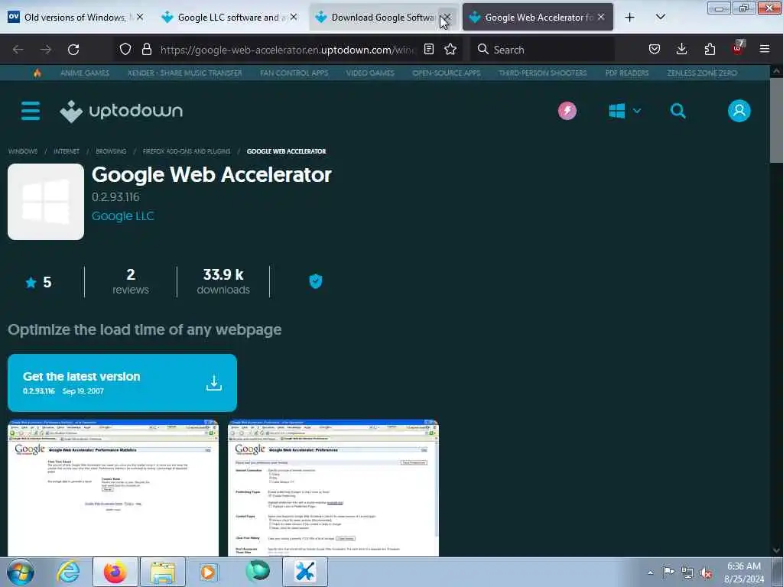783x587 pixels.
Task: Close the Old versions of Windows tab
Action: (140, 17)
